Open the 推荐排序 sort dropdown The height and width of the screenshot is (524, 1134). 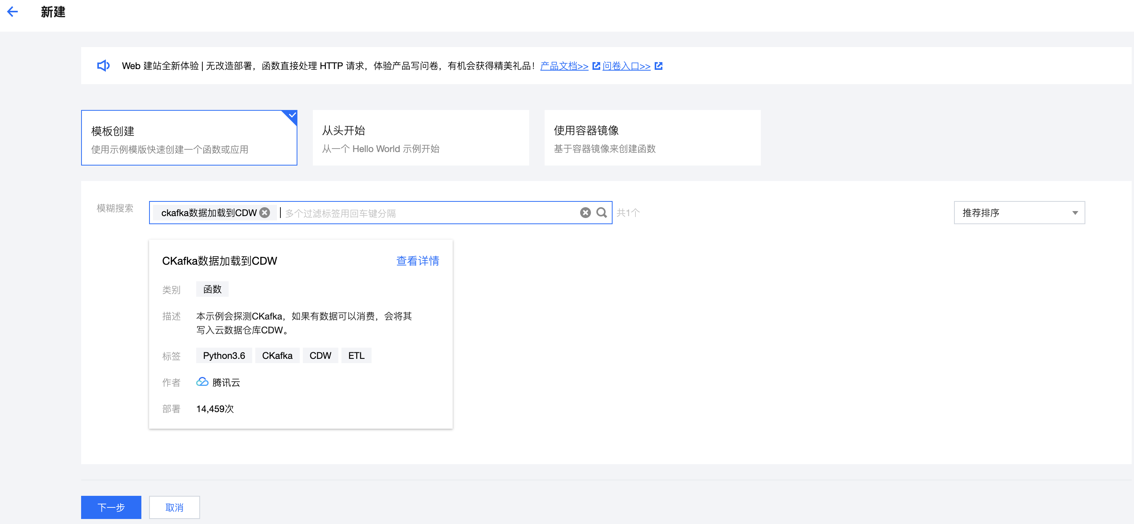pos(1019,213)
